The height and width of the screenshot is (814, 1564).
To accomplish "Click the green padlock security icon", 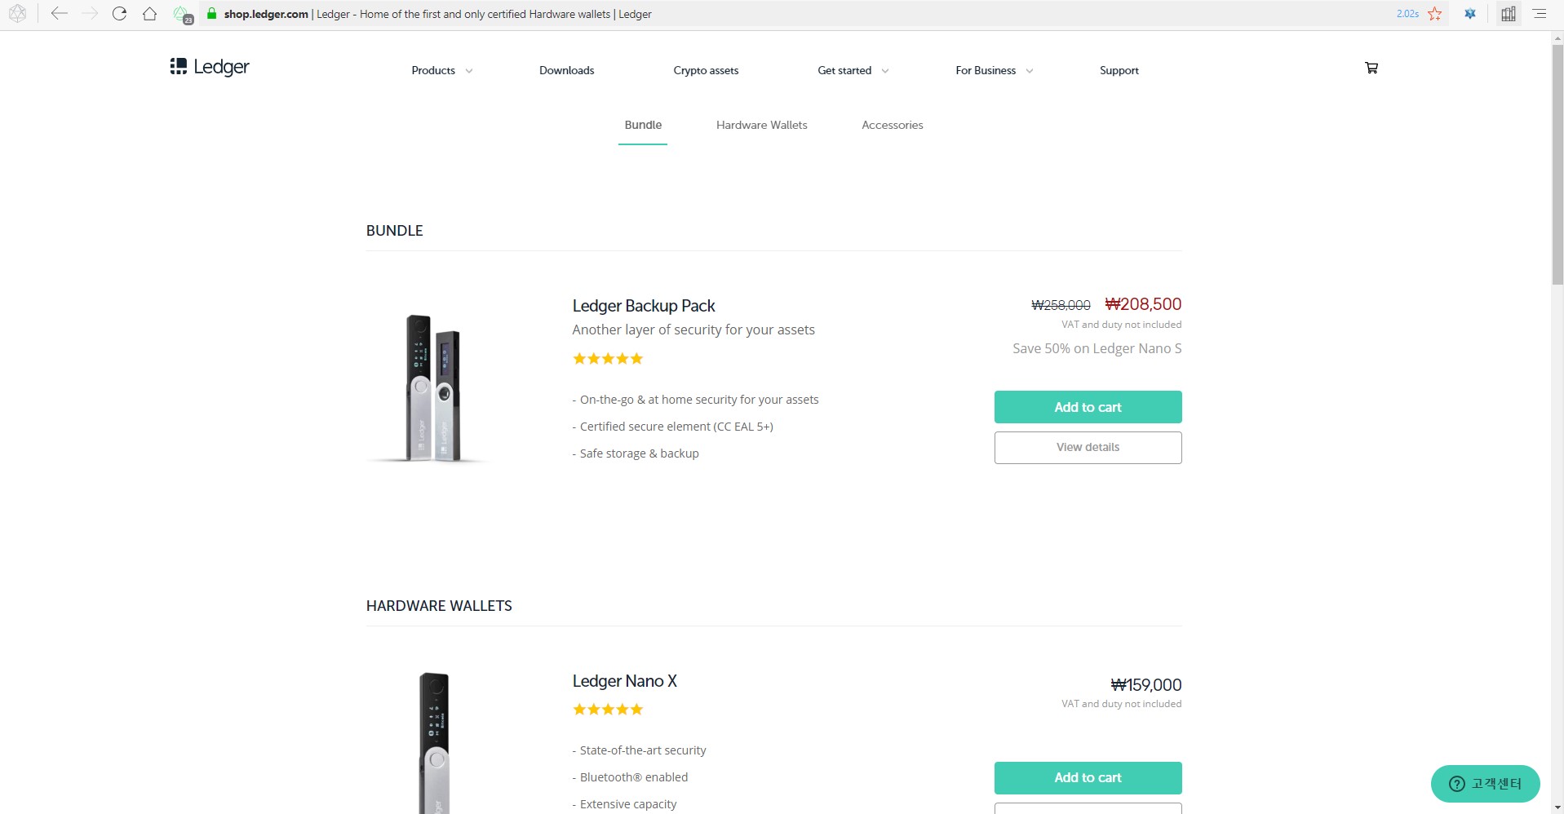I will pyautogui.click(x=211, y=14).
